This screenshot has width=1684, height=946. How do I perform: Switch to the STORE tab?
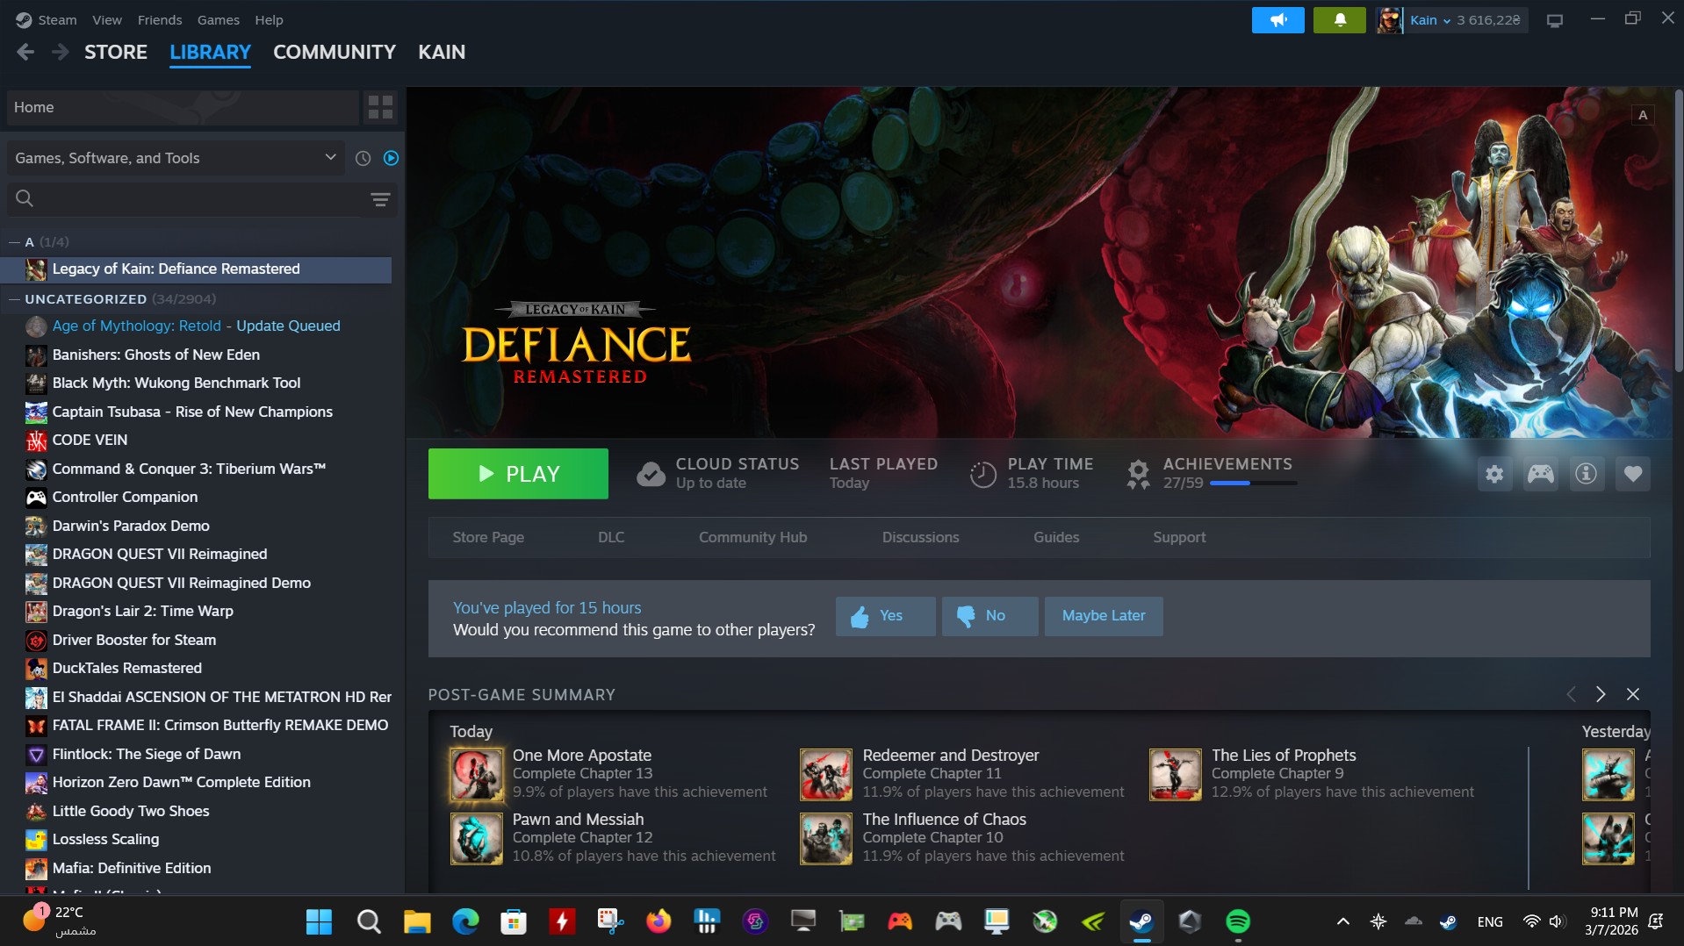point(116,53)
